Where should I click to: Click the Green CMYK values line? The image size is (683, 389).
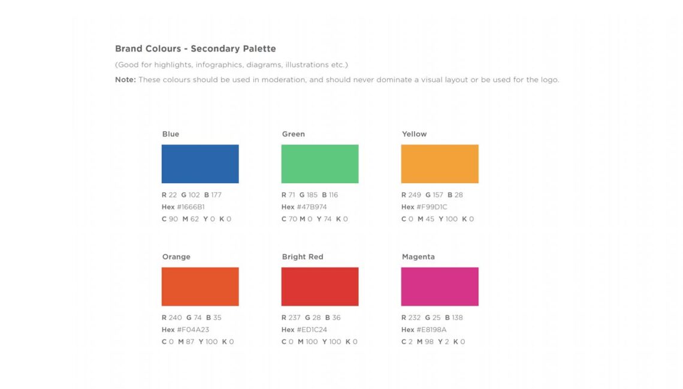(x=315, y=219)
